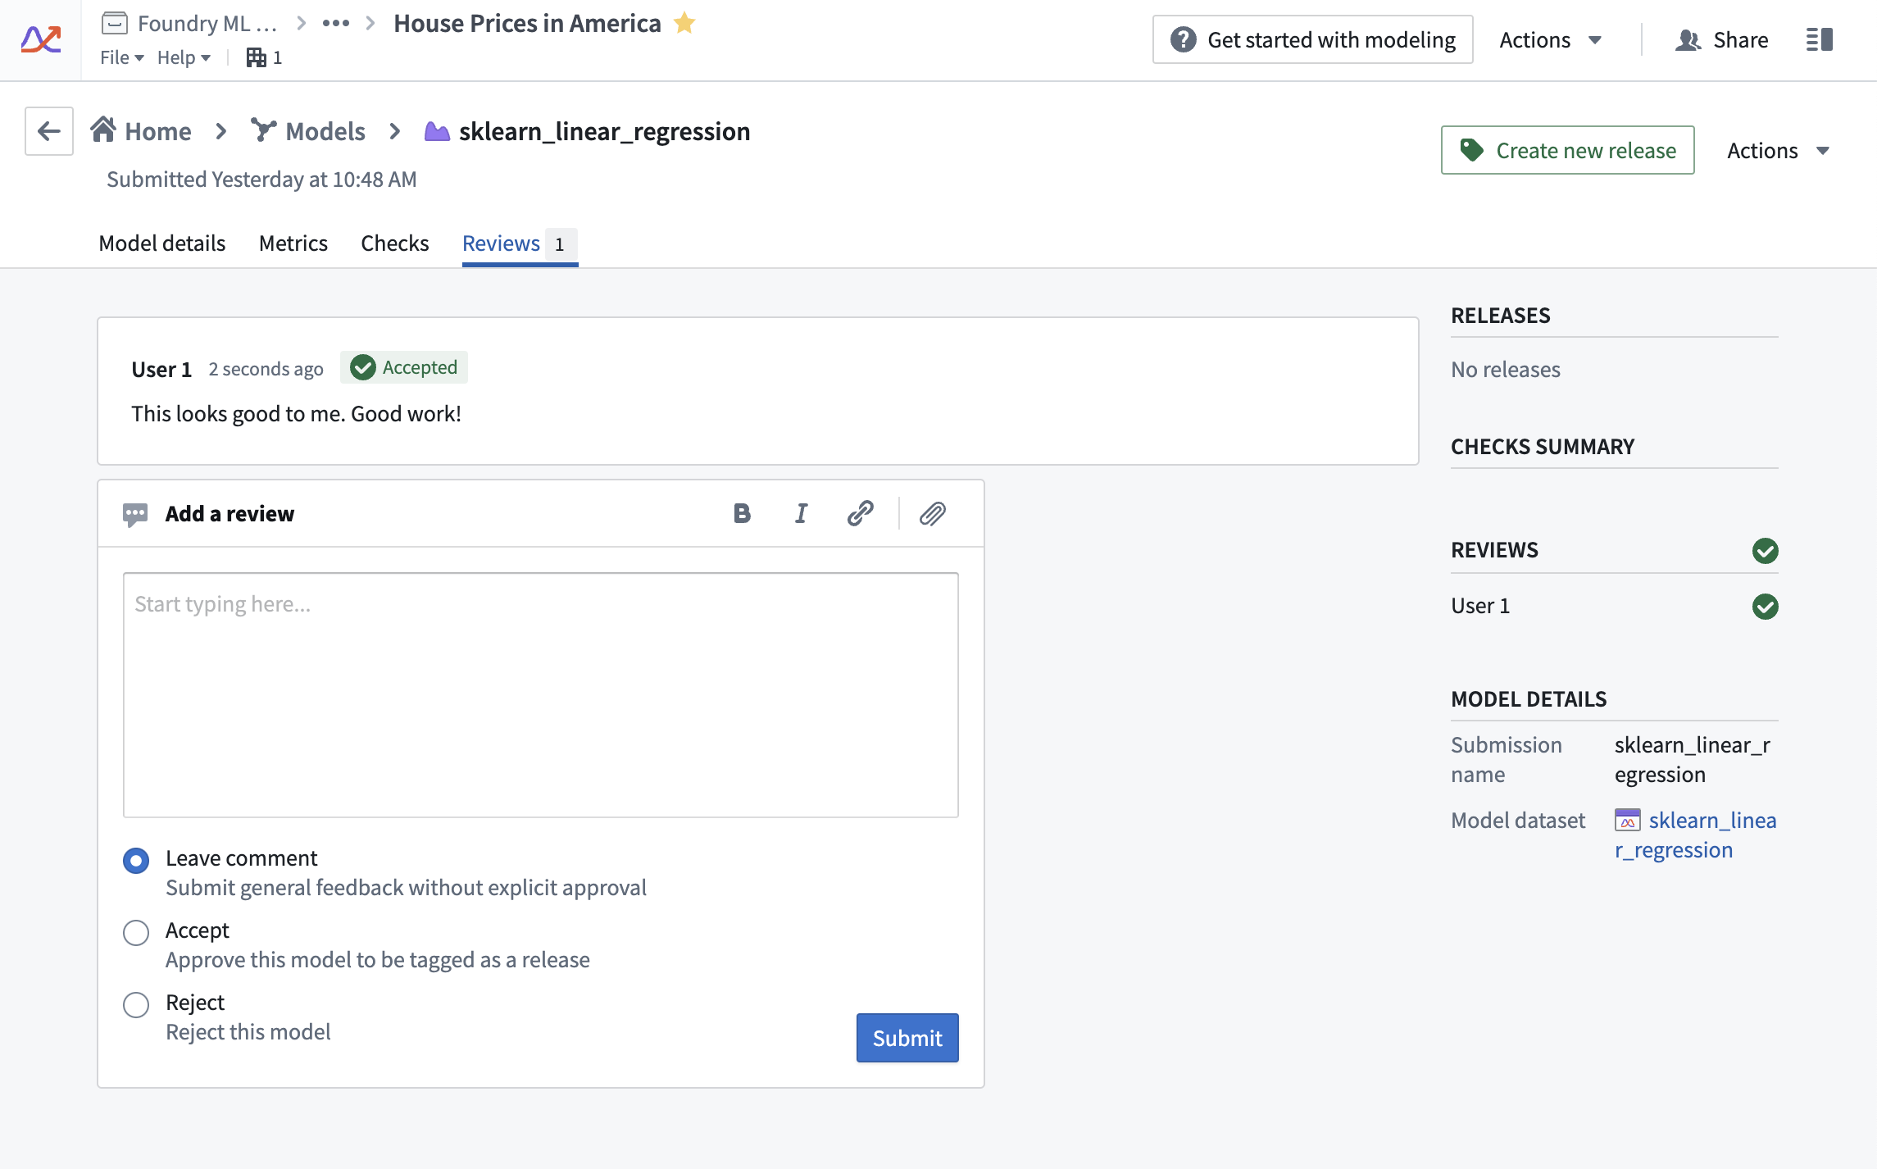Toggle bold formatting in review editor
Viewport: 1877px width, 1169px height.
coord(742,514)
